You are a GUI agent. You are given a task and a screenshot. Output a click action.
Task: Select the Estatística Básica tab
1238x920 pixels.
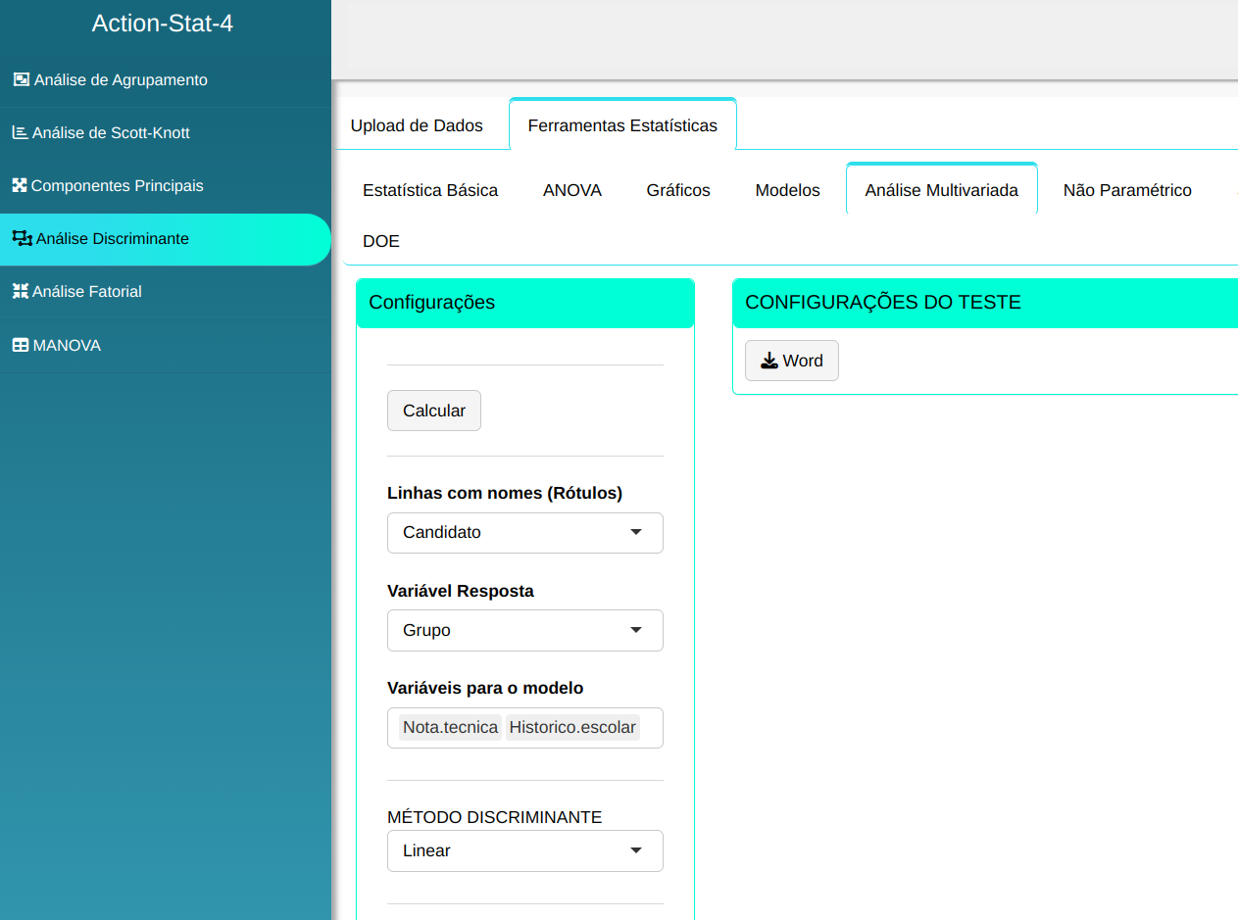click(430, 190)
